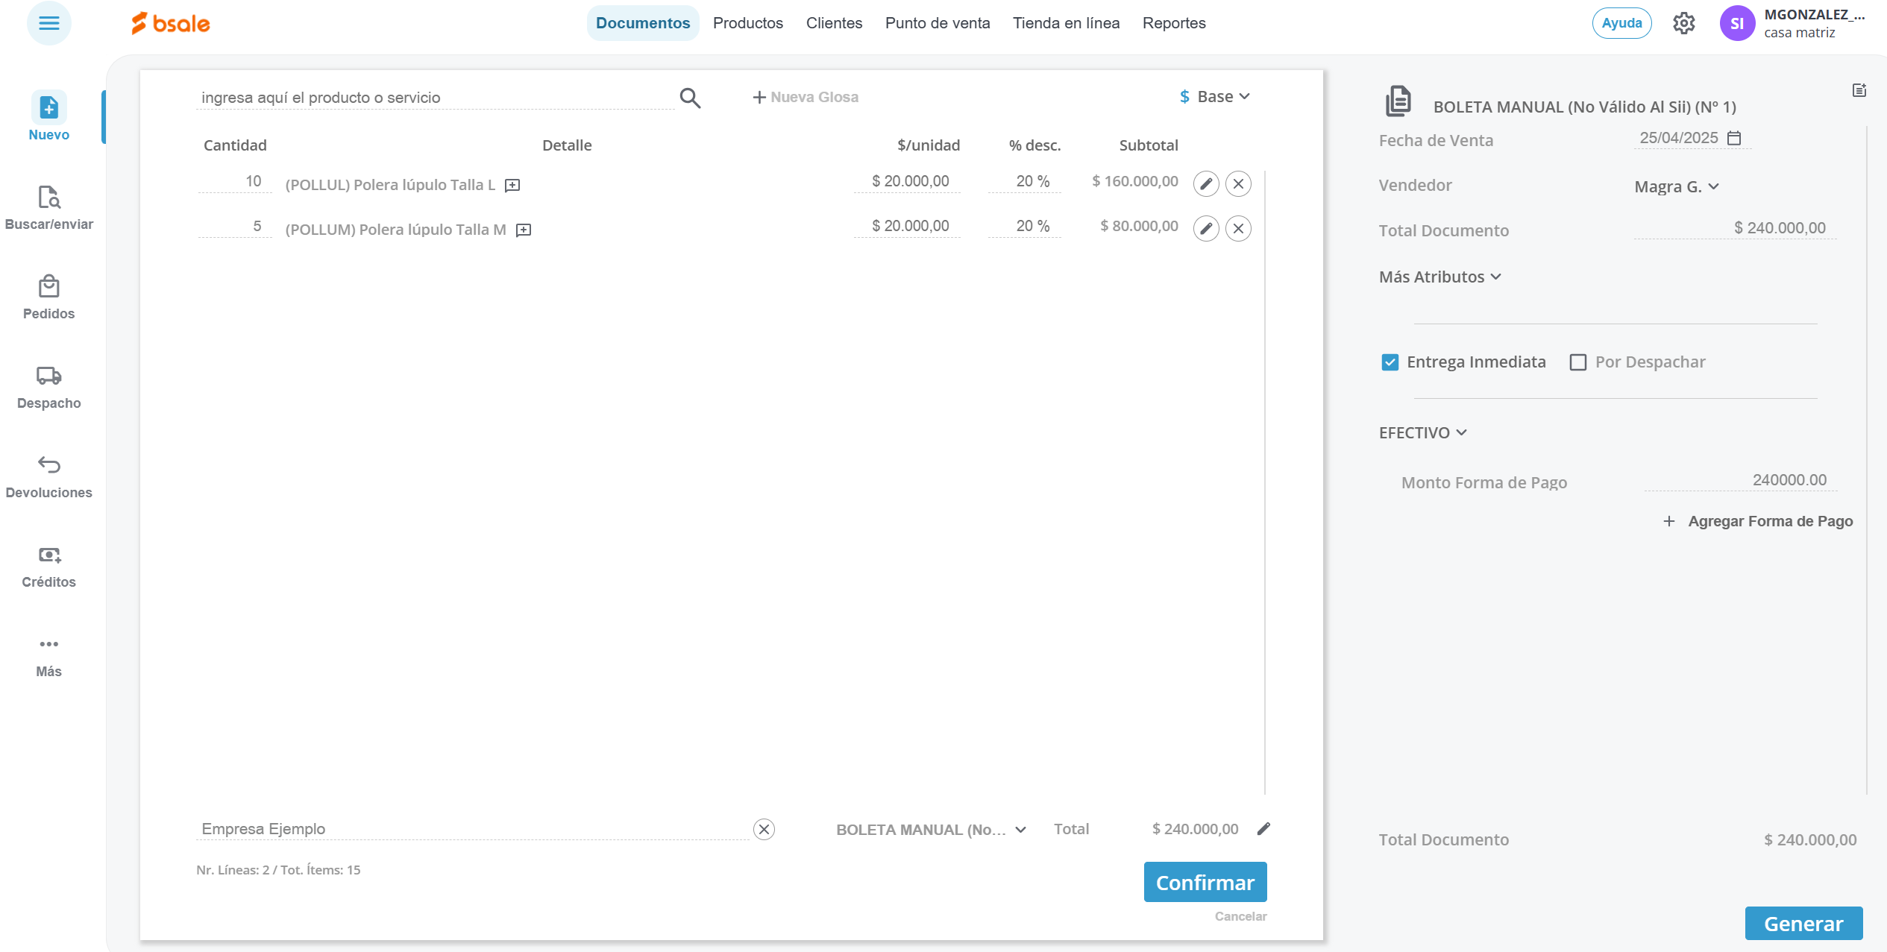Add a note to the Polera Talla L item
The width and height of the screenshot is (1887, 952).
coord(512,185)
